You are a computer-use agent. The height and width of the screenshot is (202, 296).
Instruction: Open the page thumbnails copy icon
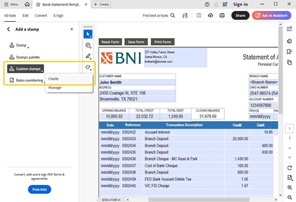coord(289,62)
